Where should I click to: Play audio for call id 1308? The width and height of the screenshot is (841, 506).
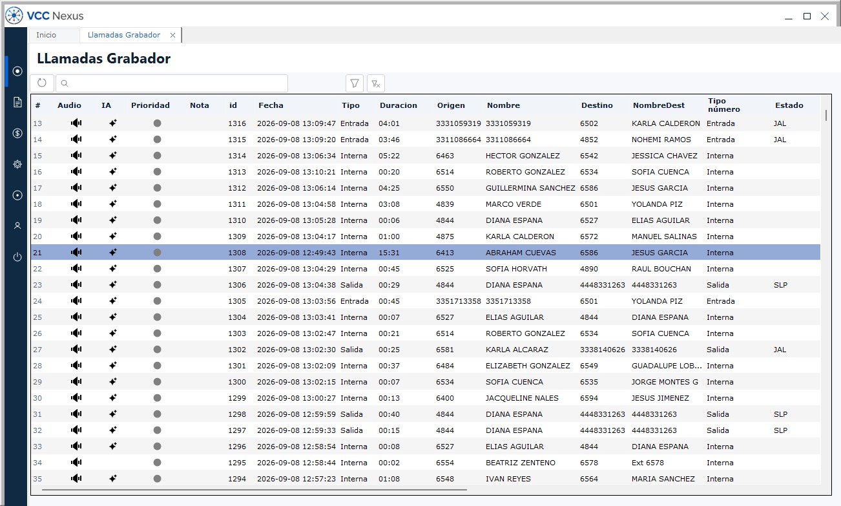click(76, 252)
